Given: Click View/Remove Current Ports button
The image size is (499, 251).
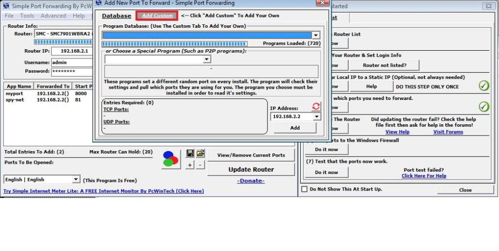Looking at the screenshot, I should 251,155.
